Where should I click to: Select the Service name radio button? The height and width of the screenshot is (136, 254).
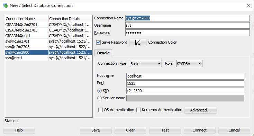point(99,98)
